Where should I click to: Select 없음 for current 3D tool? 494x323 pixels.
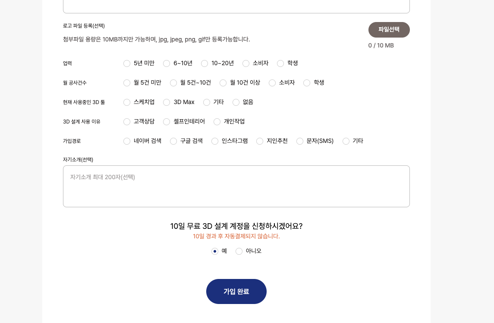point(236,102)
